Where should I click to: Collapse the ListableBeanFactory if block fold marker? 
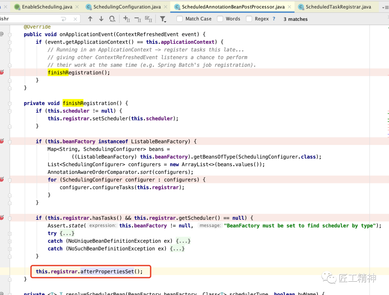pos(10,142)
